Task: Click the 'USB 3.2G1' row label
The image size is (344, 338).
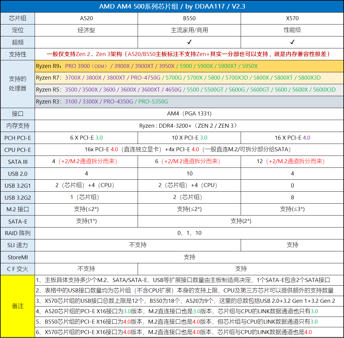Action: (x=17, y=186)
